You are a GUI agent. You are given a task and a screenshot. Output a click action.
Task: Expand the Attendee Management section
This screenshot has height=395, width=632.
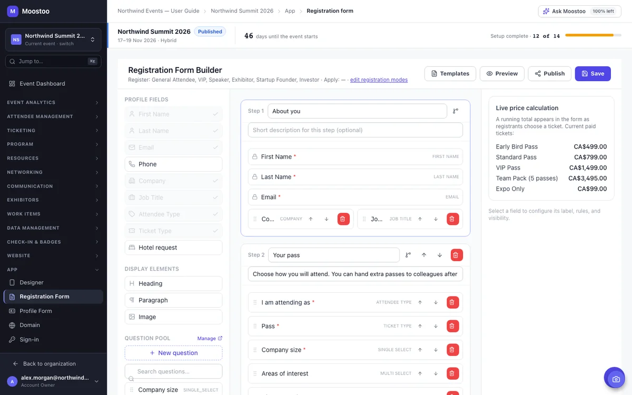(53, 116)
